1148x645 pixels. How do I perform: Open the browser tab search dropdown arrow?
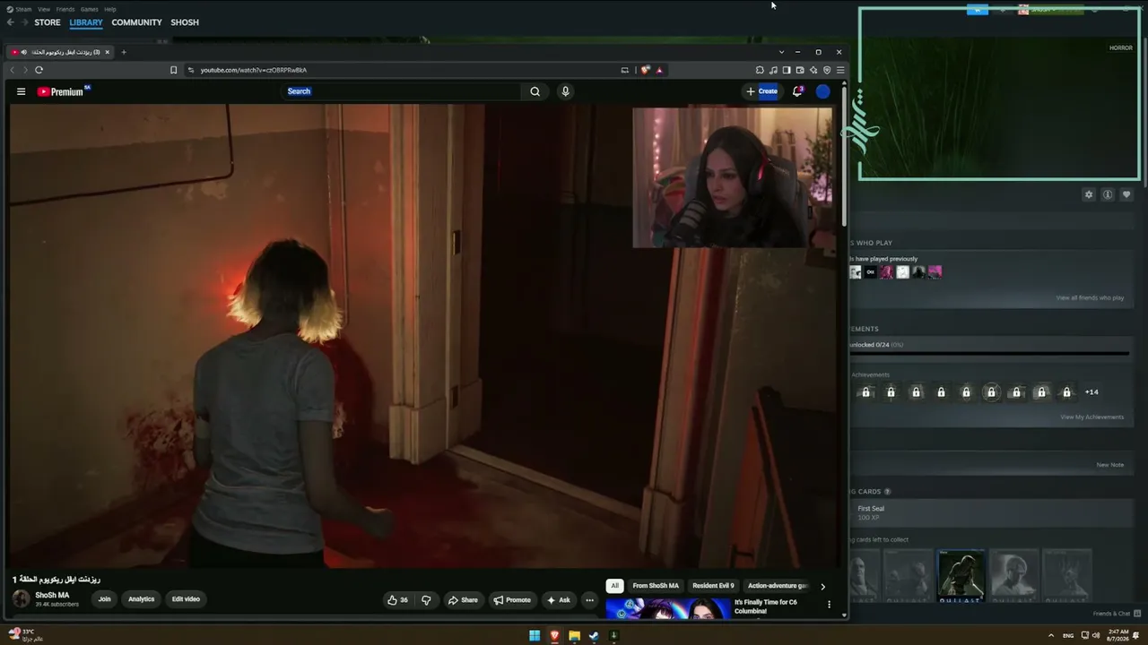781,52
